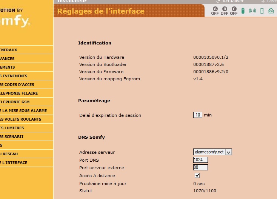Open the SCENARII menu entry
Viewport: 277px width, 199px height.
click(x=13, y=136)
